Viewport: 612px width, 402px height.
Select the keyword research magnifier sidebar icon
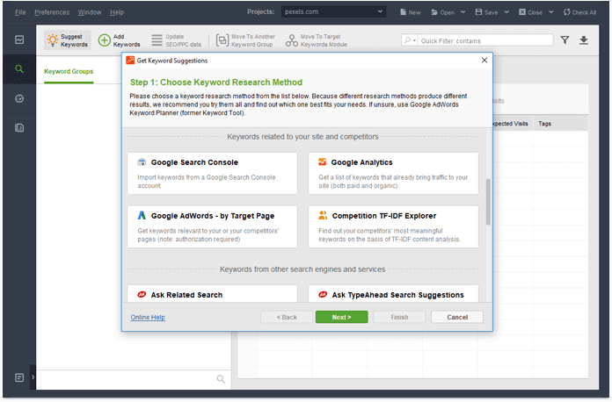click(19, 69)
